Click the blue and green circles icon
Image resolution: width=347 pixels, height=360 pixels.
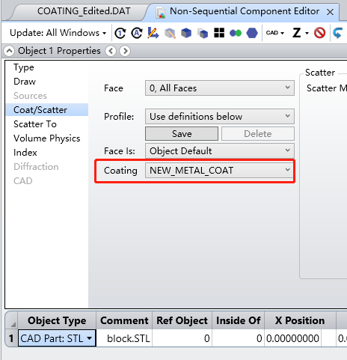pos(236,33)
